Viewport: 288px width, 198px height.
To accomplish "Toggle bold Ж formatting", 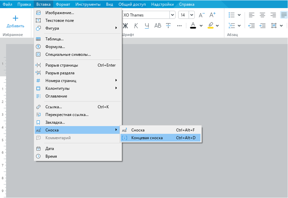I will 125,26.
